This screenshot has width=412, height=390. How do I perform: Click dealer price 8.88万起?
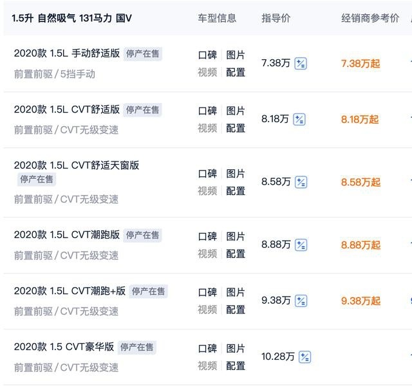(360, 245)
